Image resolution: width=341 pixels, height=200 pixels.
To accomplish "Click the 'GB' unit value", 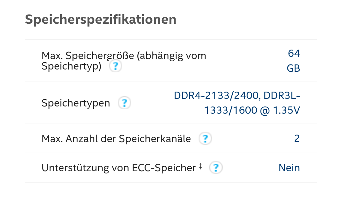I will pyautogui.click(x=293, y=68).
